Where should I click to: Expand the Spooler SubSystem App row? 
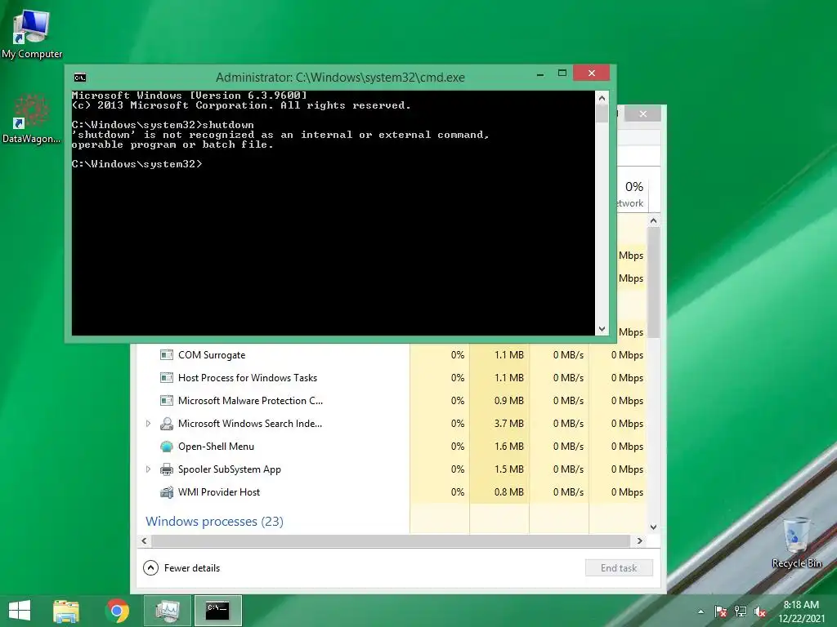point(148,469)
